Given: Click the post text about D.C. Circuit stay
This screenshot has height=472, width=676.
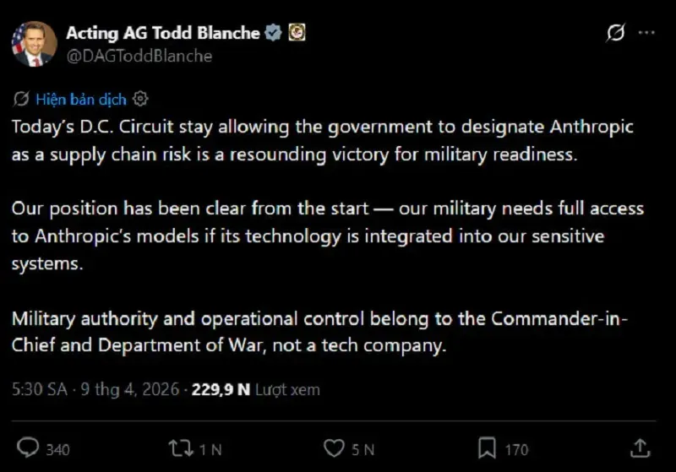Looking at the screenshot, I should pos(321,140).
